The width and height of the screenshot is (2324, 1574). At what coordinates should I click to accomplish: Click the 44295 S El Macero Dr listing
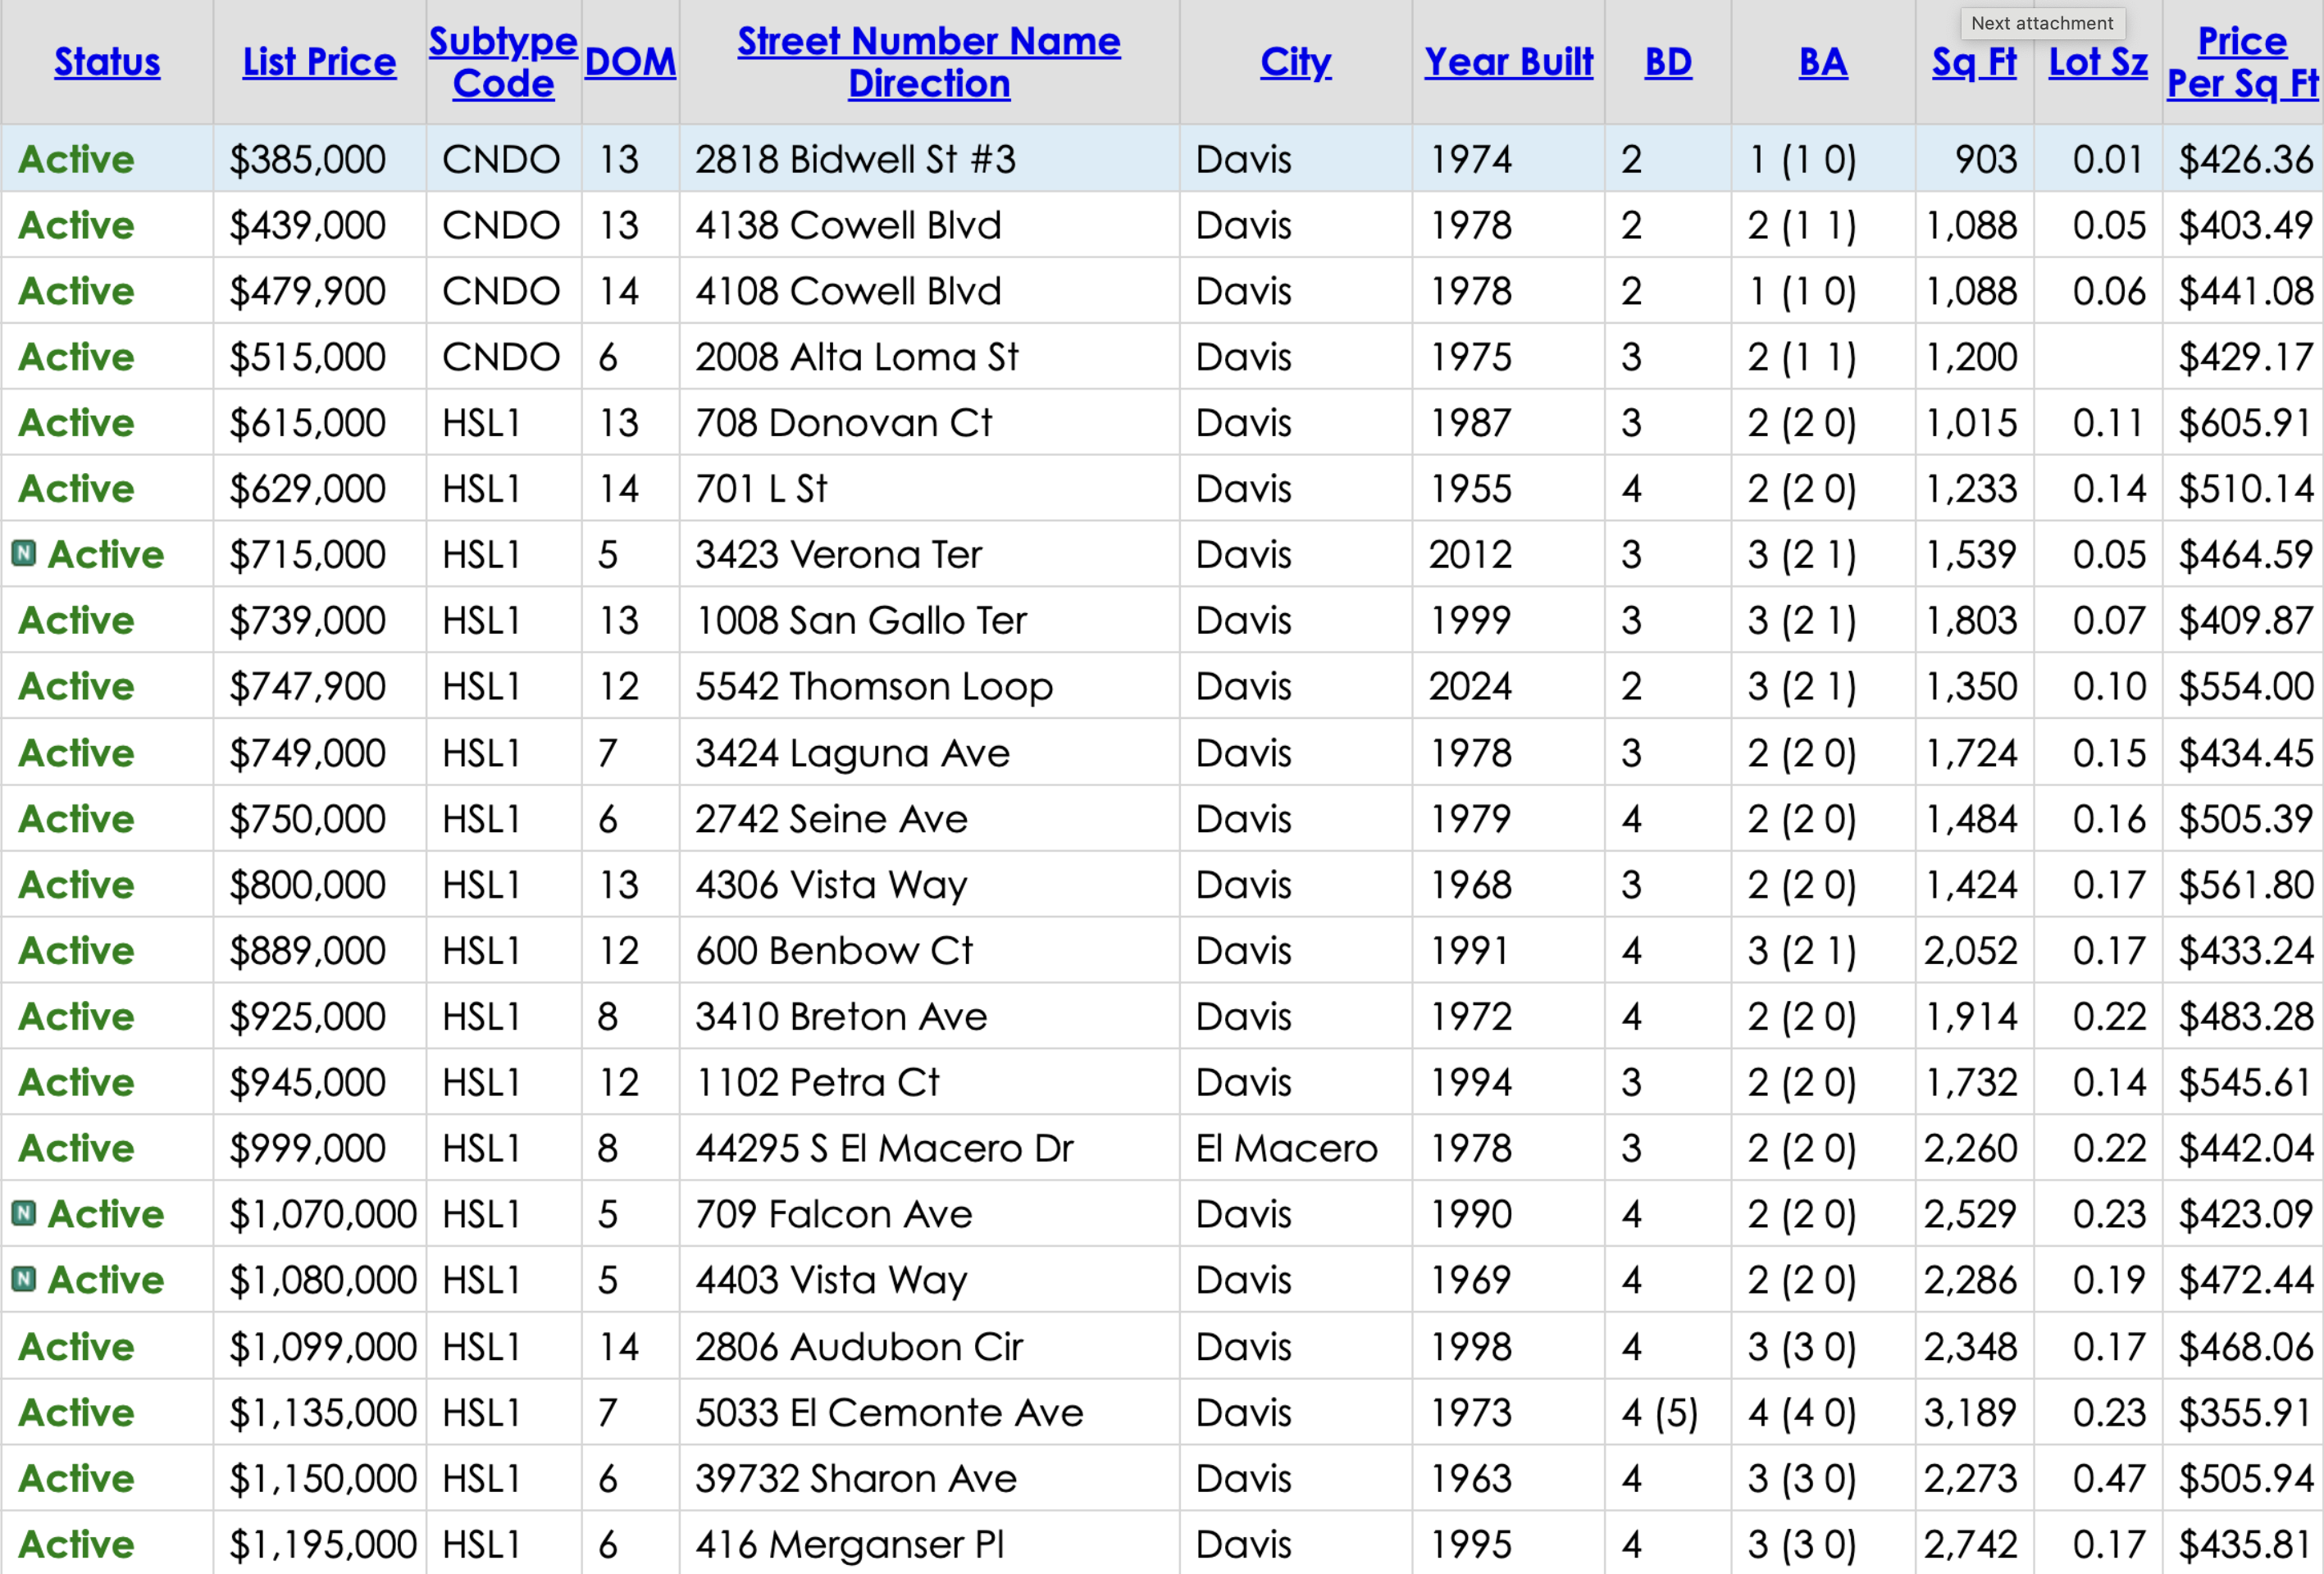[884, 1148]
